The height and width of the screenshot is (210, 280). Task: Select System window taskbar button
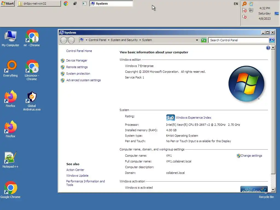111,3
